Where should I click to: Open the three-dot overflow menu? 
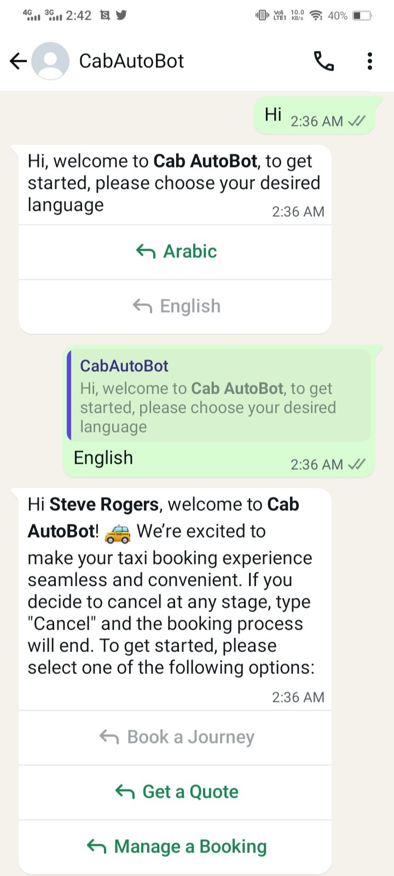pyautogui.click(x=370, y=61)
